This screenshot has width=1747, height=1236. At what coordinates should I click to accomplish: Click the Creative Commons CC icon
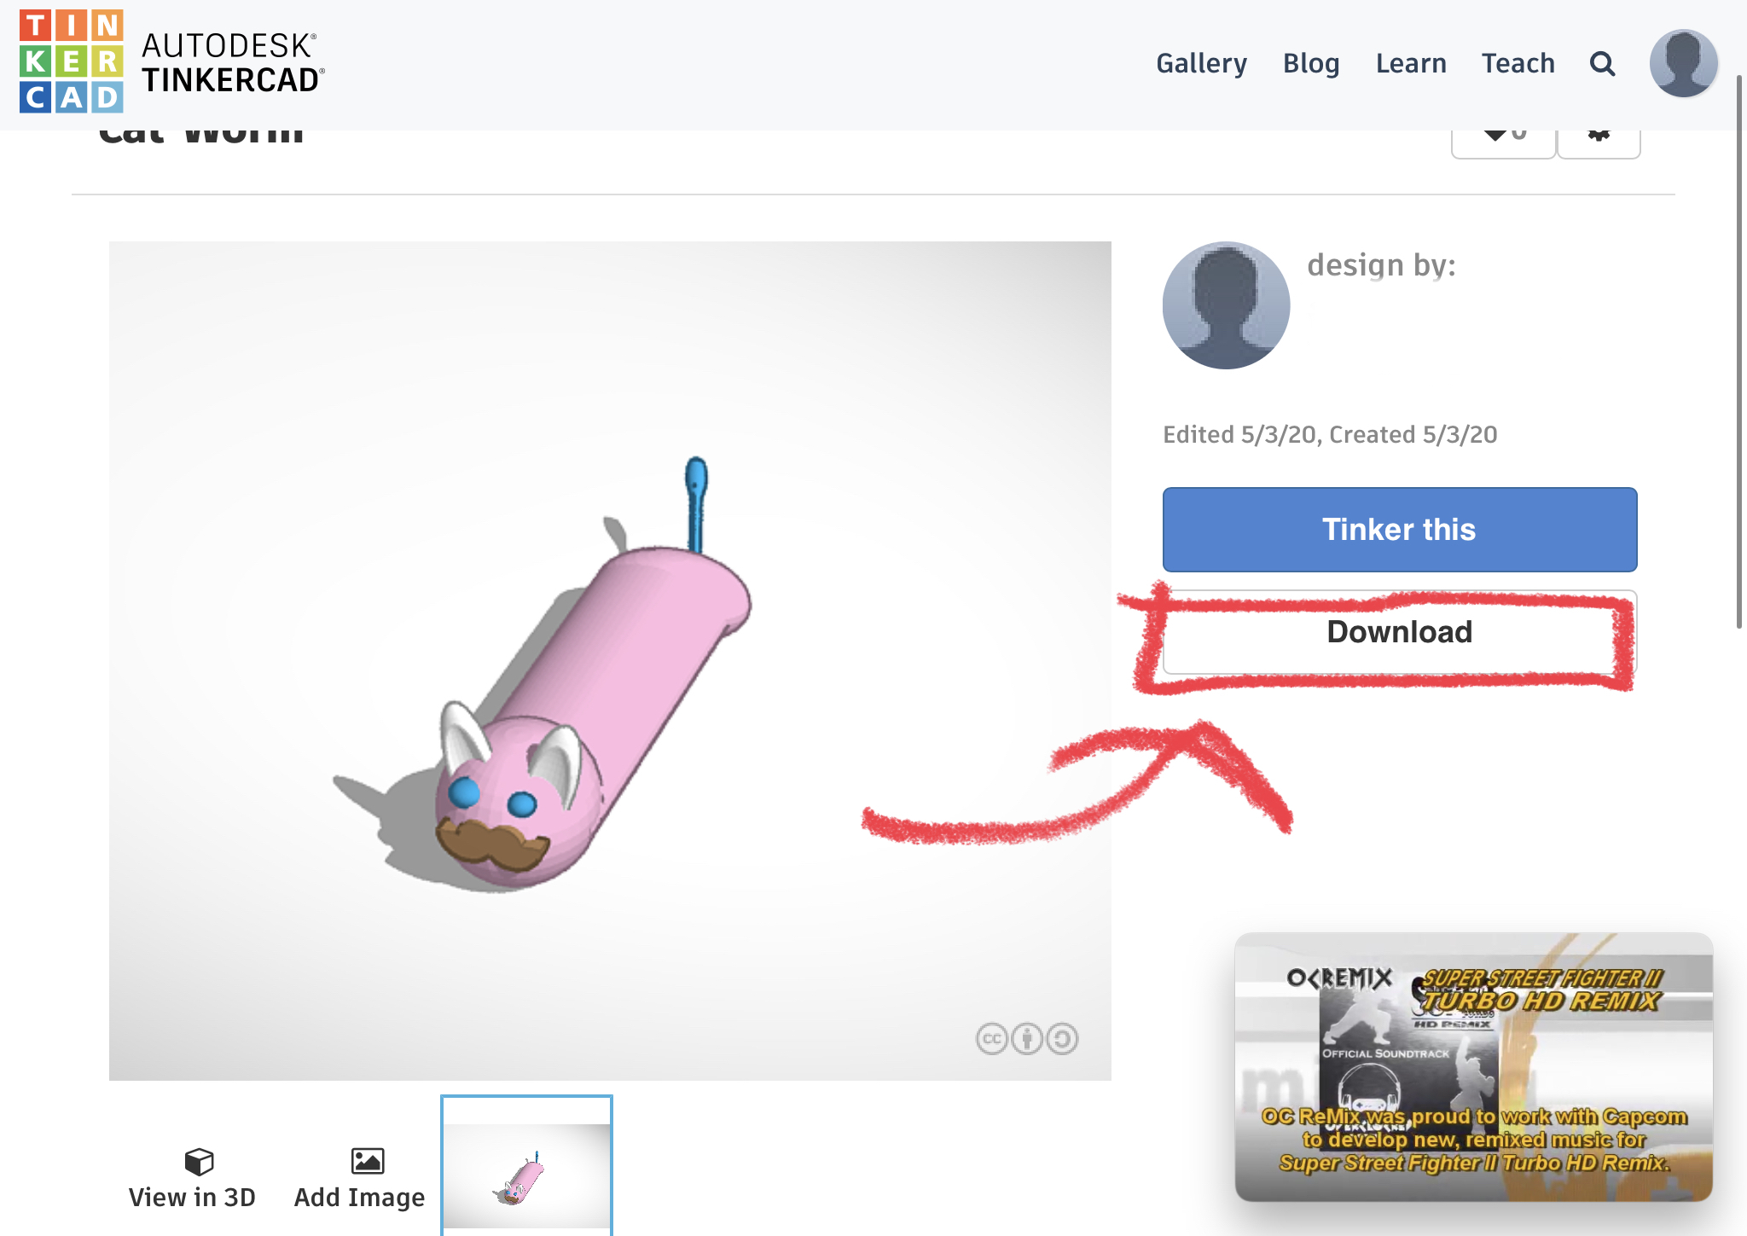pyautogui.click(x=992, y=1039)
